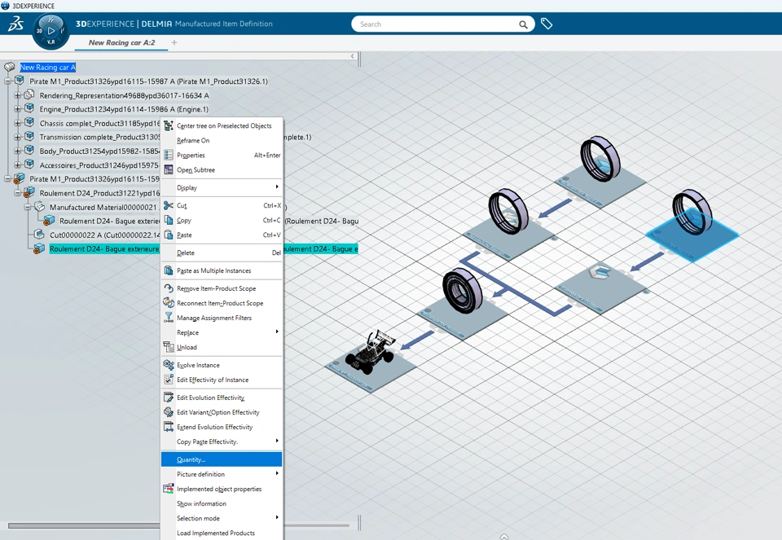Add a new tab with plus button
Viewport: 782px width, 540px height.
point(174,42)
